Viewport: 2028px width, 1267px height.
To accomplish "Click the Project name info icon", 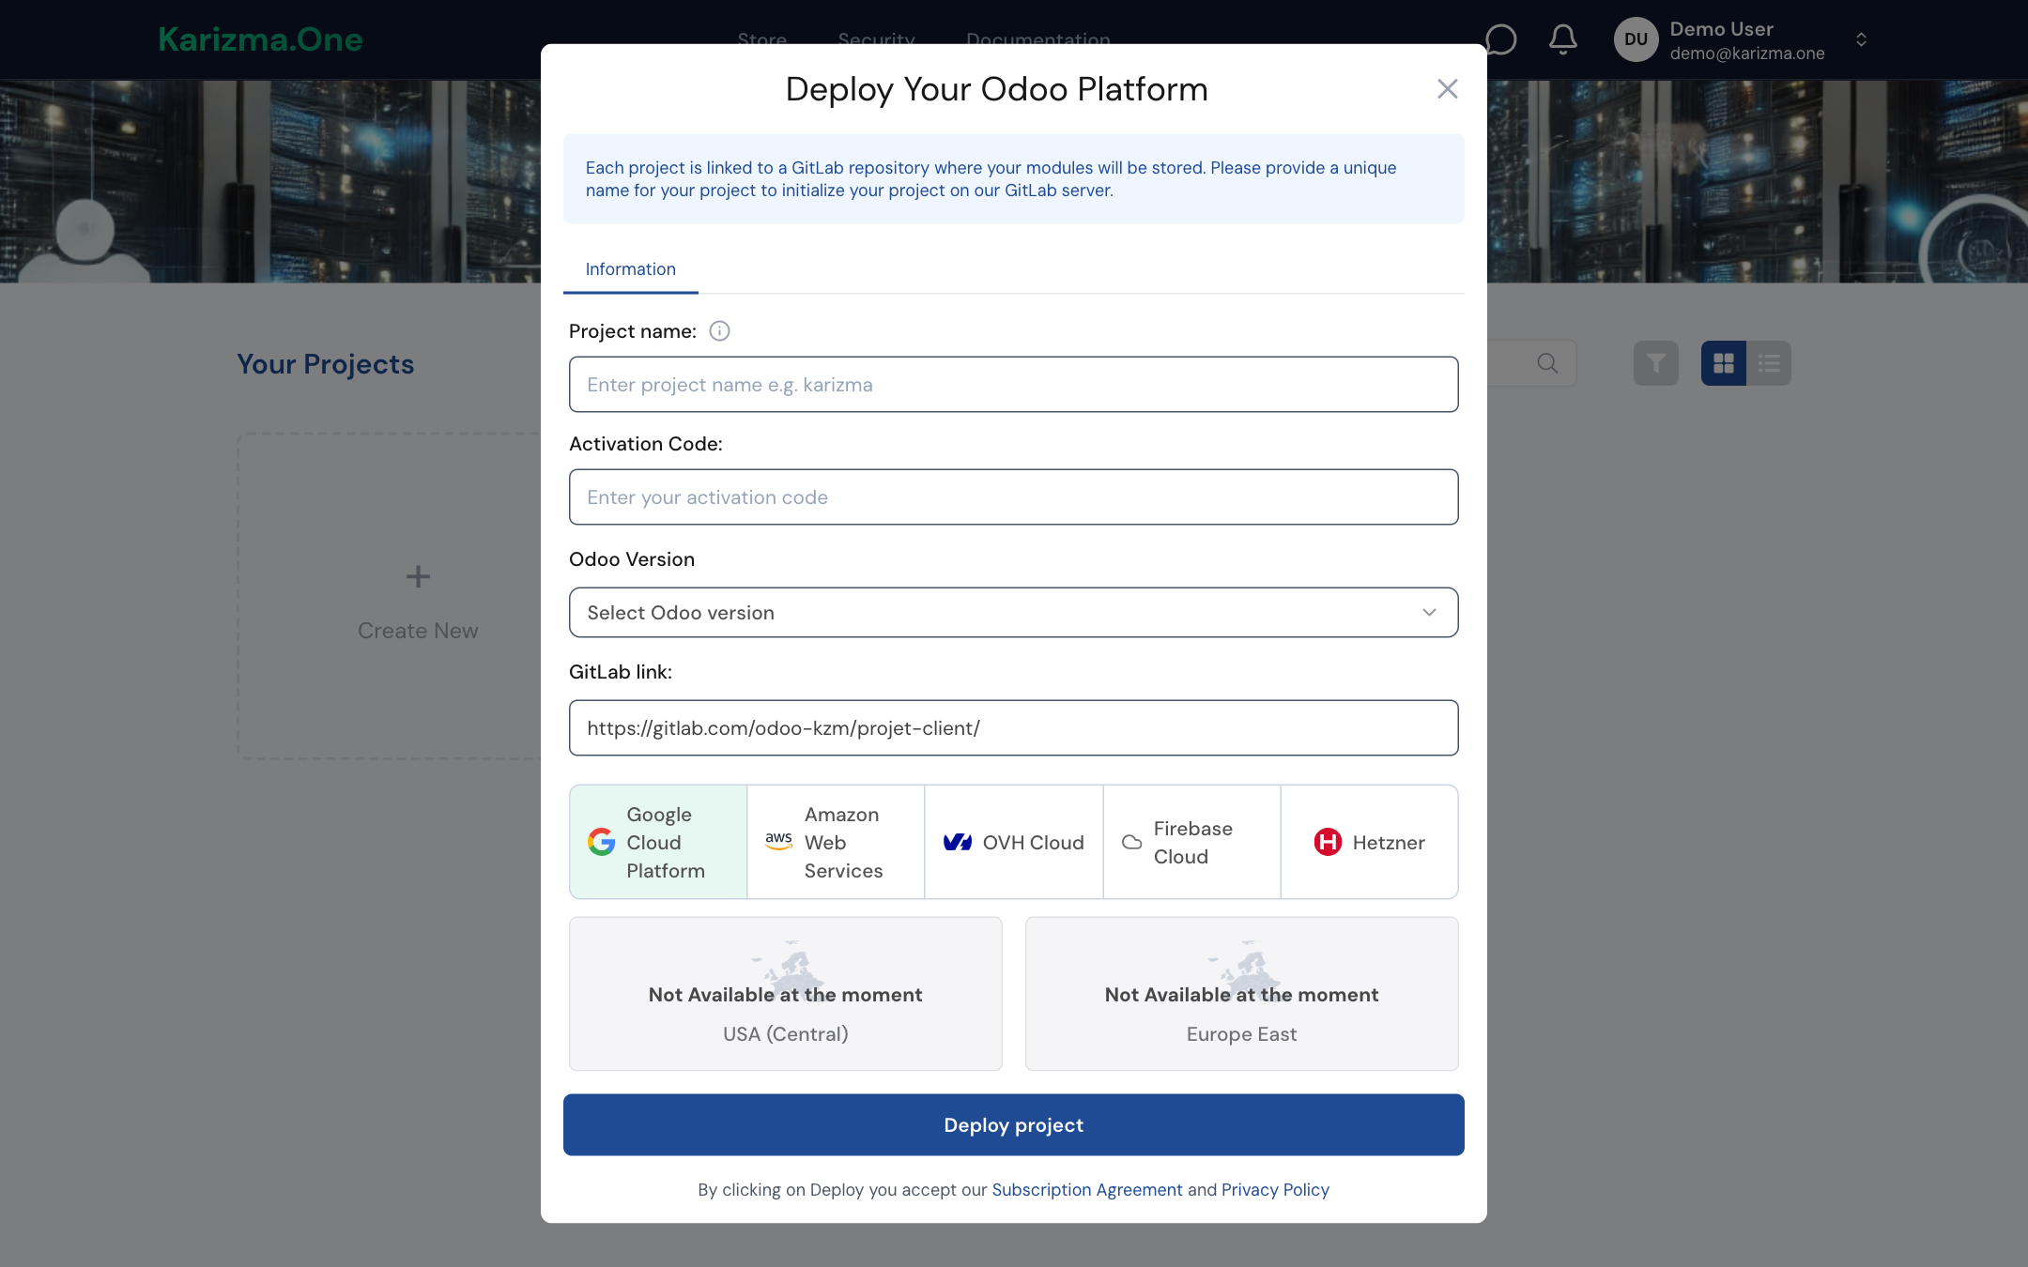I will pos(719,331).
